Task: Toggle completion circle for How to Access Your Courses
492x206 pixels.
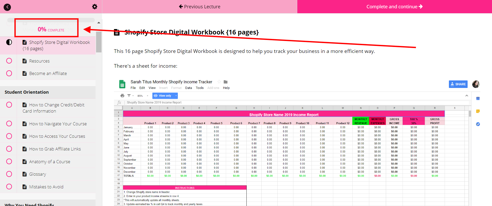Action: click(x=9, y=136)
